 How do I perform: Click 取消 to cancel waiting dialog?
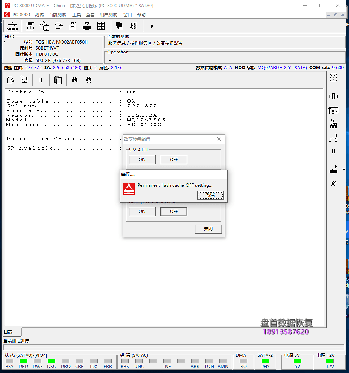pos(210,195)
